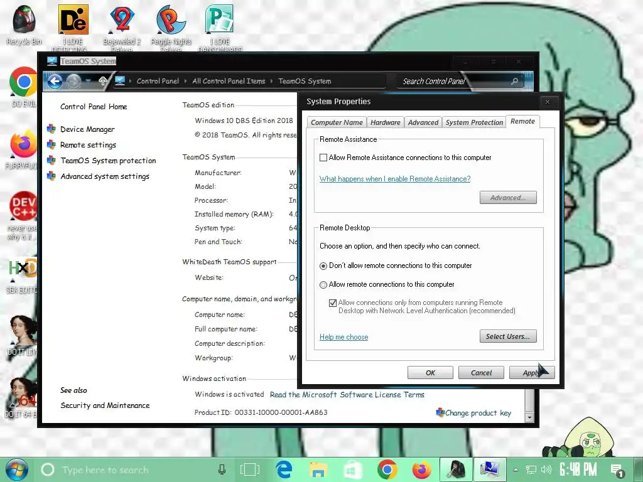The height and width of the screenshot is (482, 643).
Task: Open Firefox from the taskbar
Action: click(421, 469)
